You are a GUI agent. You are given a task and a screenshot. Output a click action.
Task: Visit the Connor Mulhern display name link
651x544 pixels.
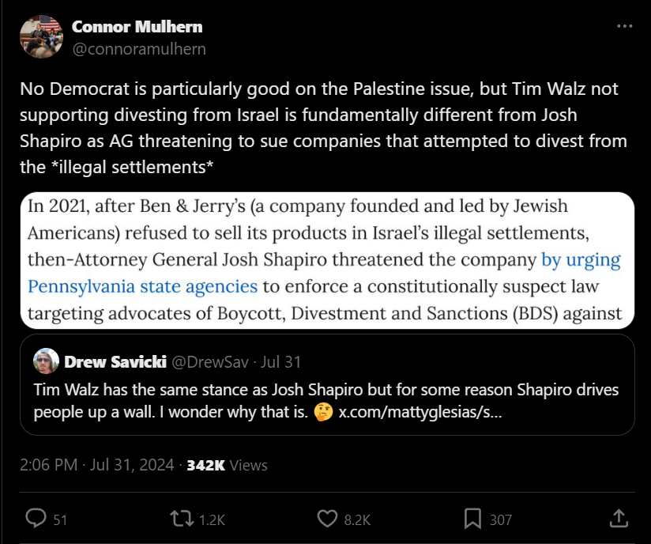tap(137, 27)
